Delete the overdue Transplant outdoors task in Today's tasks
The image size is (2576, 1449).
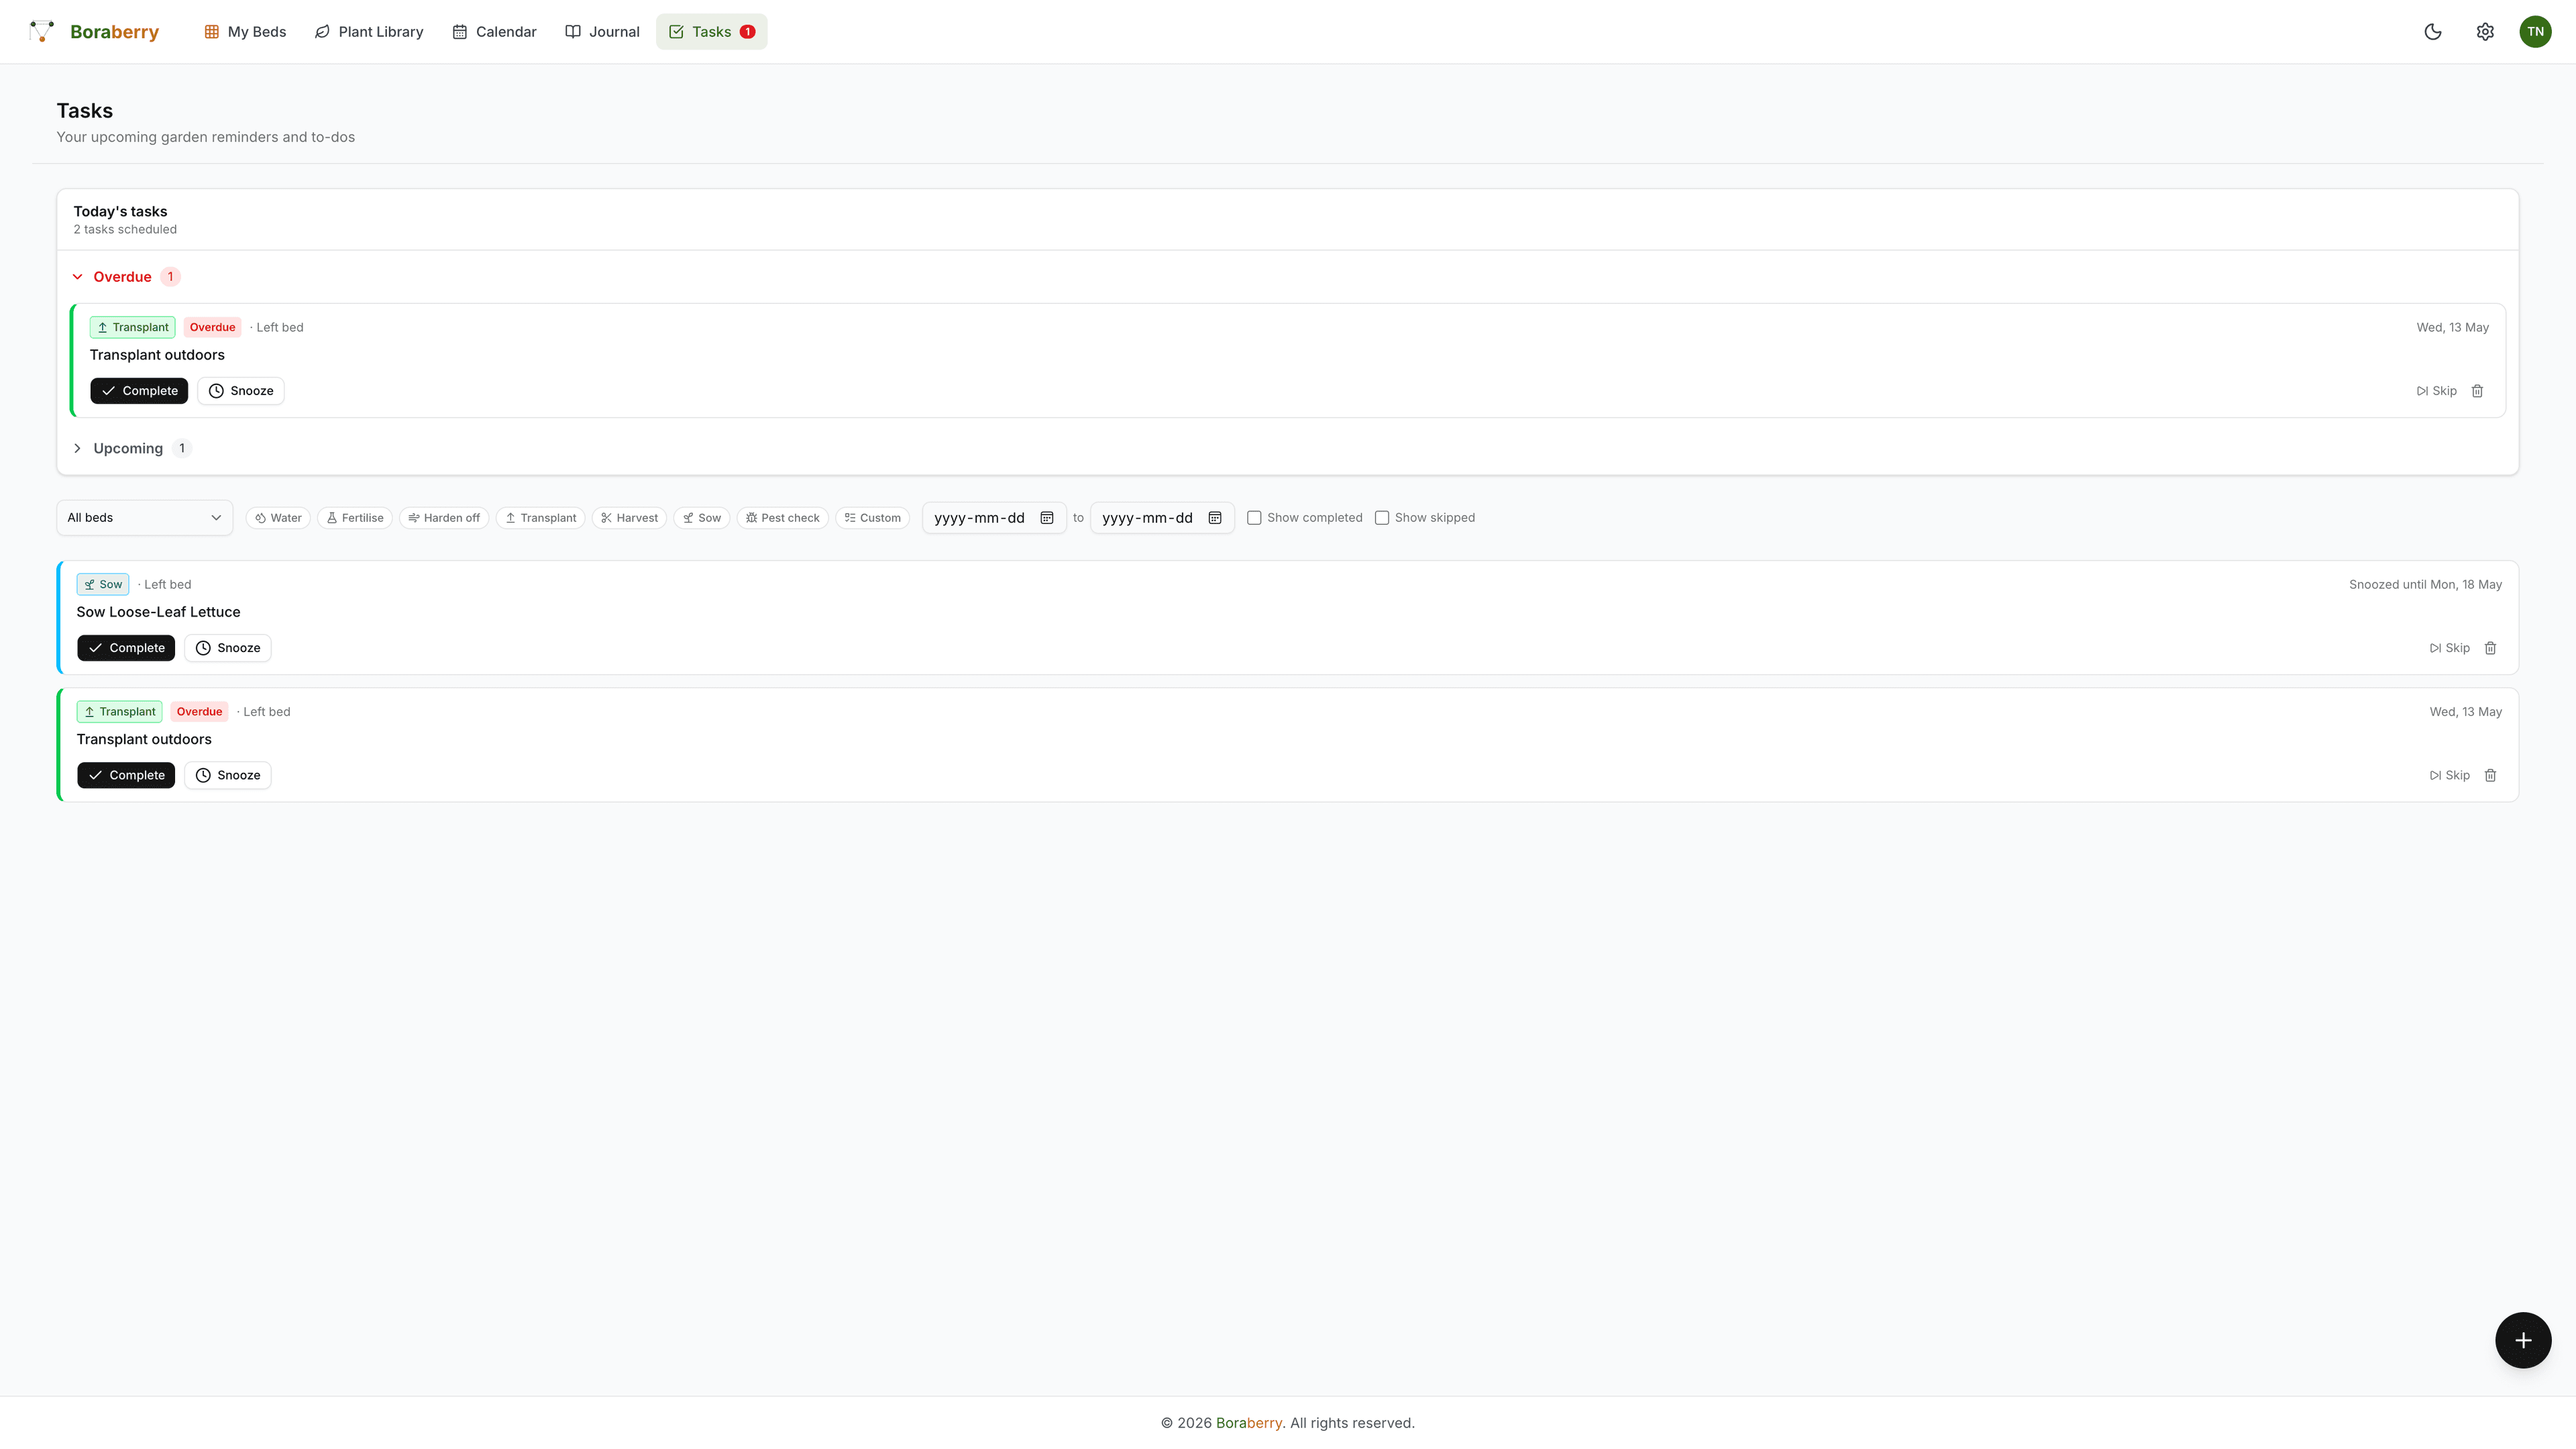pyautogui.click(x=2477, y=391)
